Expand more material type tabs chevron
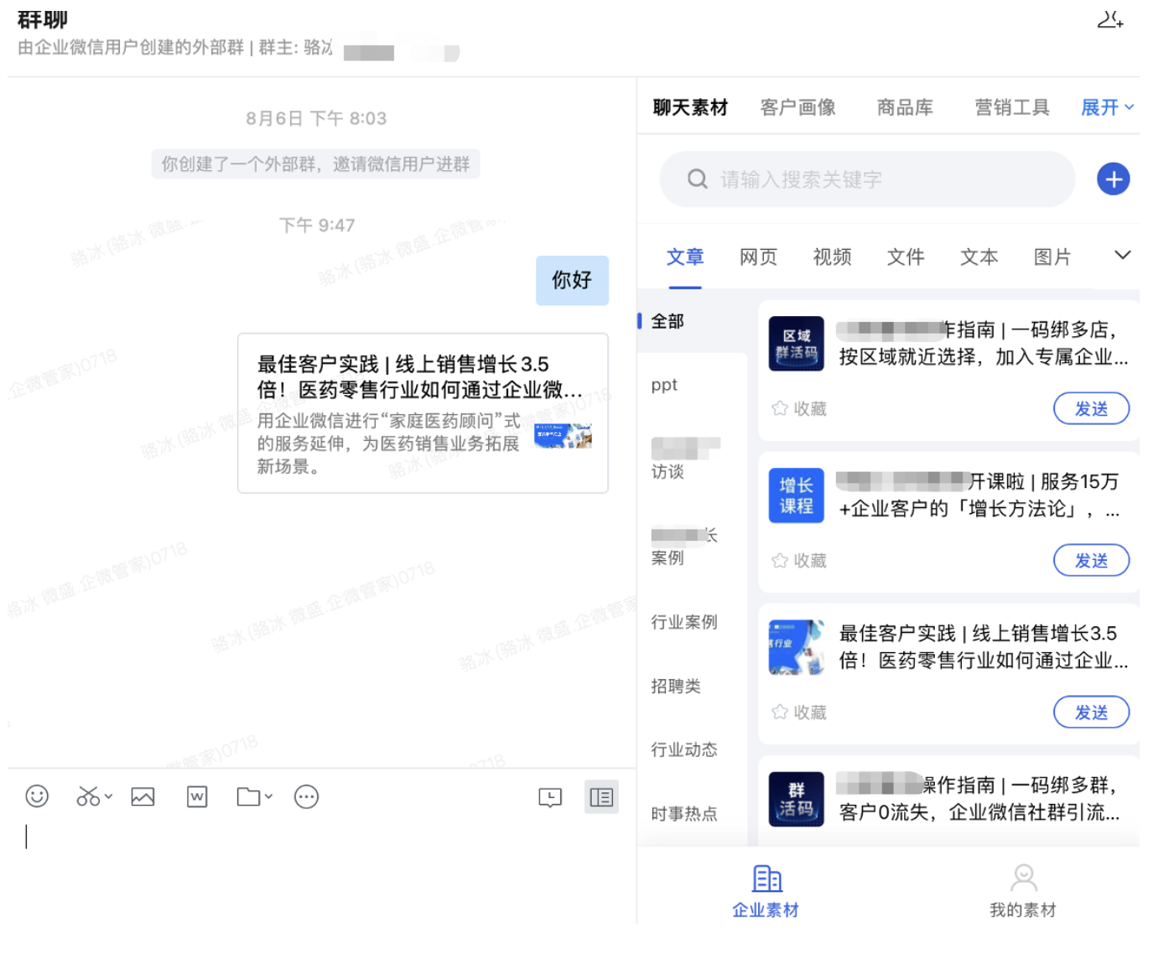 pyautogui.click(x=1122, y=255)
